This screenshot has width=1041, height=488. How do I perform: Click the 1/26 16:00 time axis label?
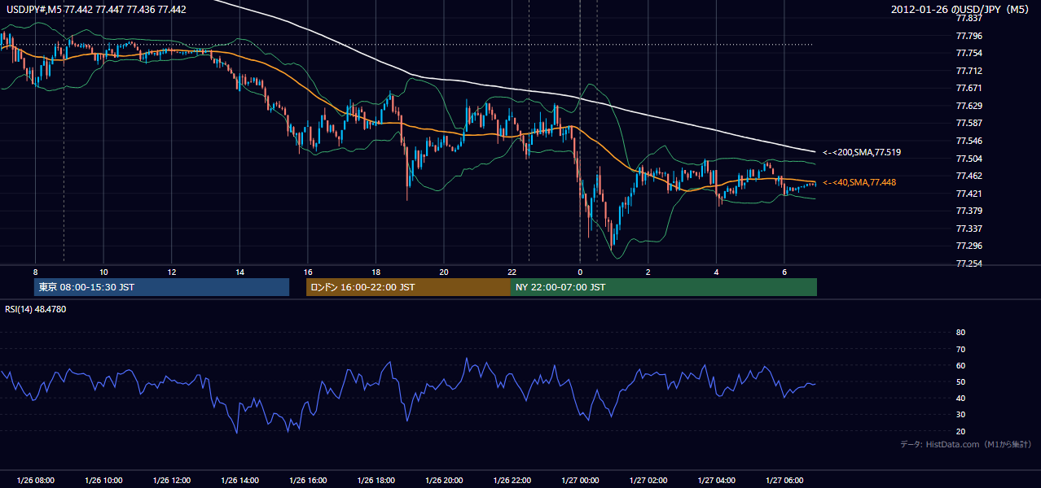308,481
